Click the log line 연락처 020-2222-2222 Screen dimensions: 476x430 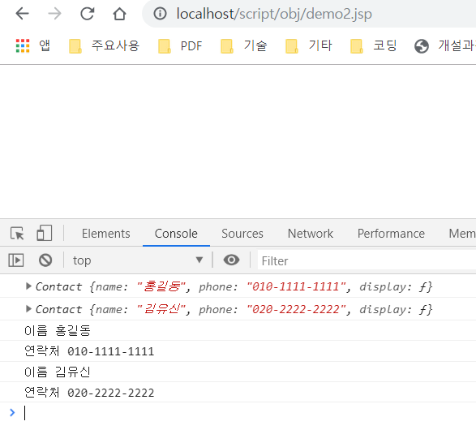tap(89, 393)
